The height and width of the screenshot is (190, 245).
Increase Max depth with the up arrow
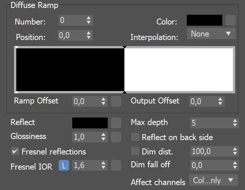coord(235,120)
